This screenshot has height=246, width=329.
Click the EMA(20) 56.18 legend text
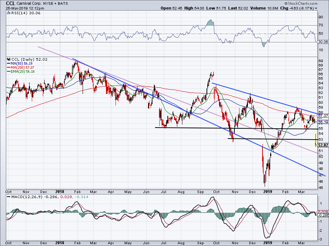click(x=23, y=72)
